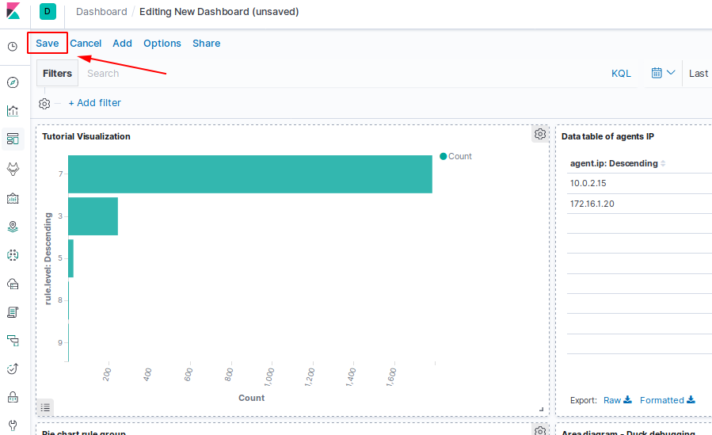Toggle the KQL query language switch
Screen dimensions: 712x435
click(x=621, y=74)
